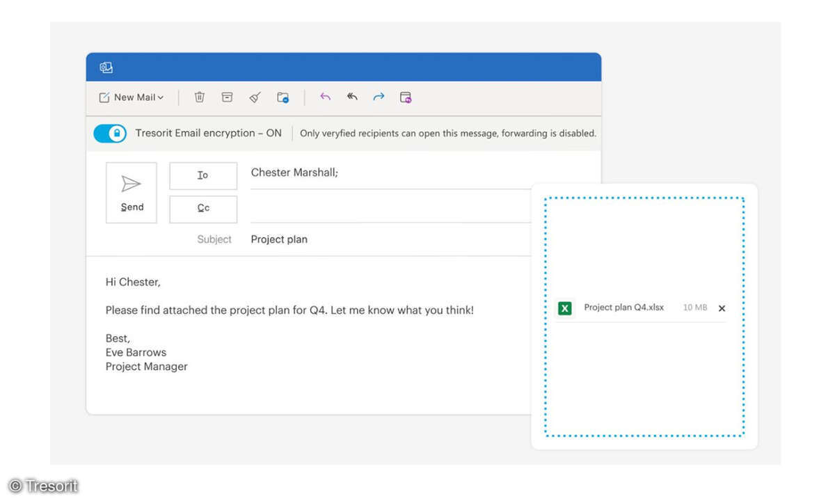The width and height of the screenshot is (835, 501).
Task: Click the Cc recipients button
Action: (203, 209)
